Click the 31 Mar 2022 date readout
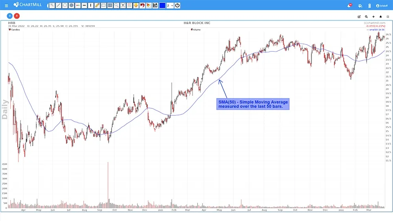This screenshot has width=393, height=221. point(16,26)
